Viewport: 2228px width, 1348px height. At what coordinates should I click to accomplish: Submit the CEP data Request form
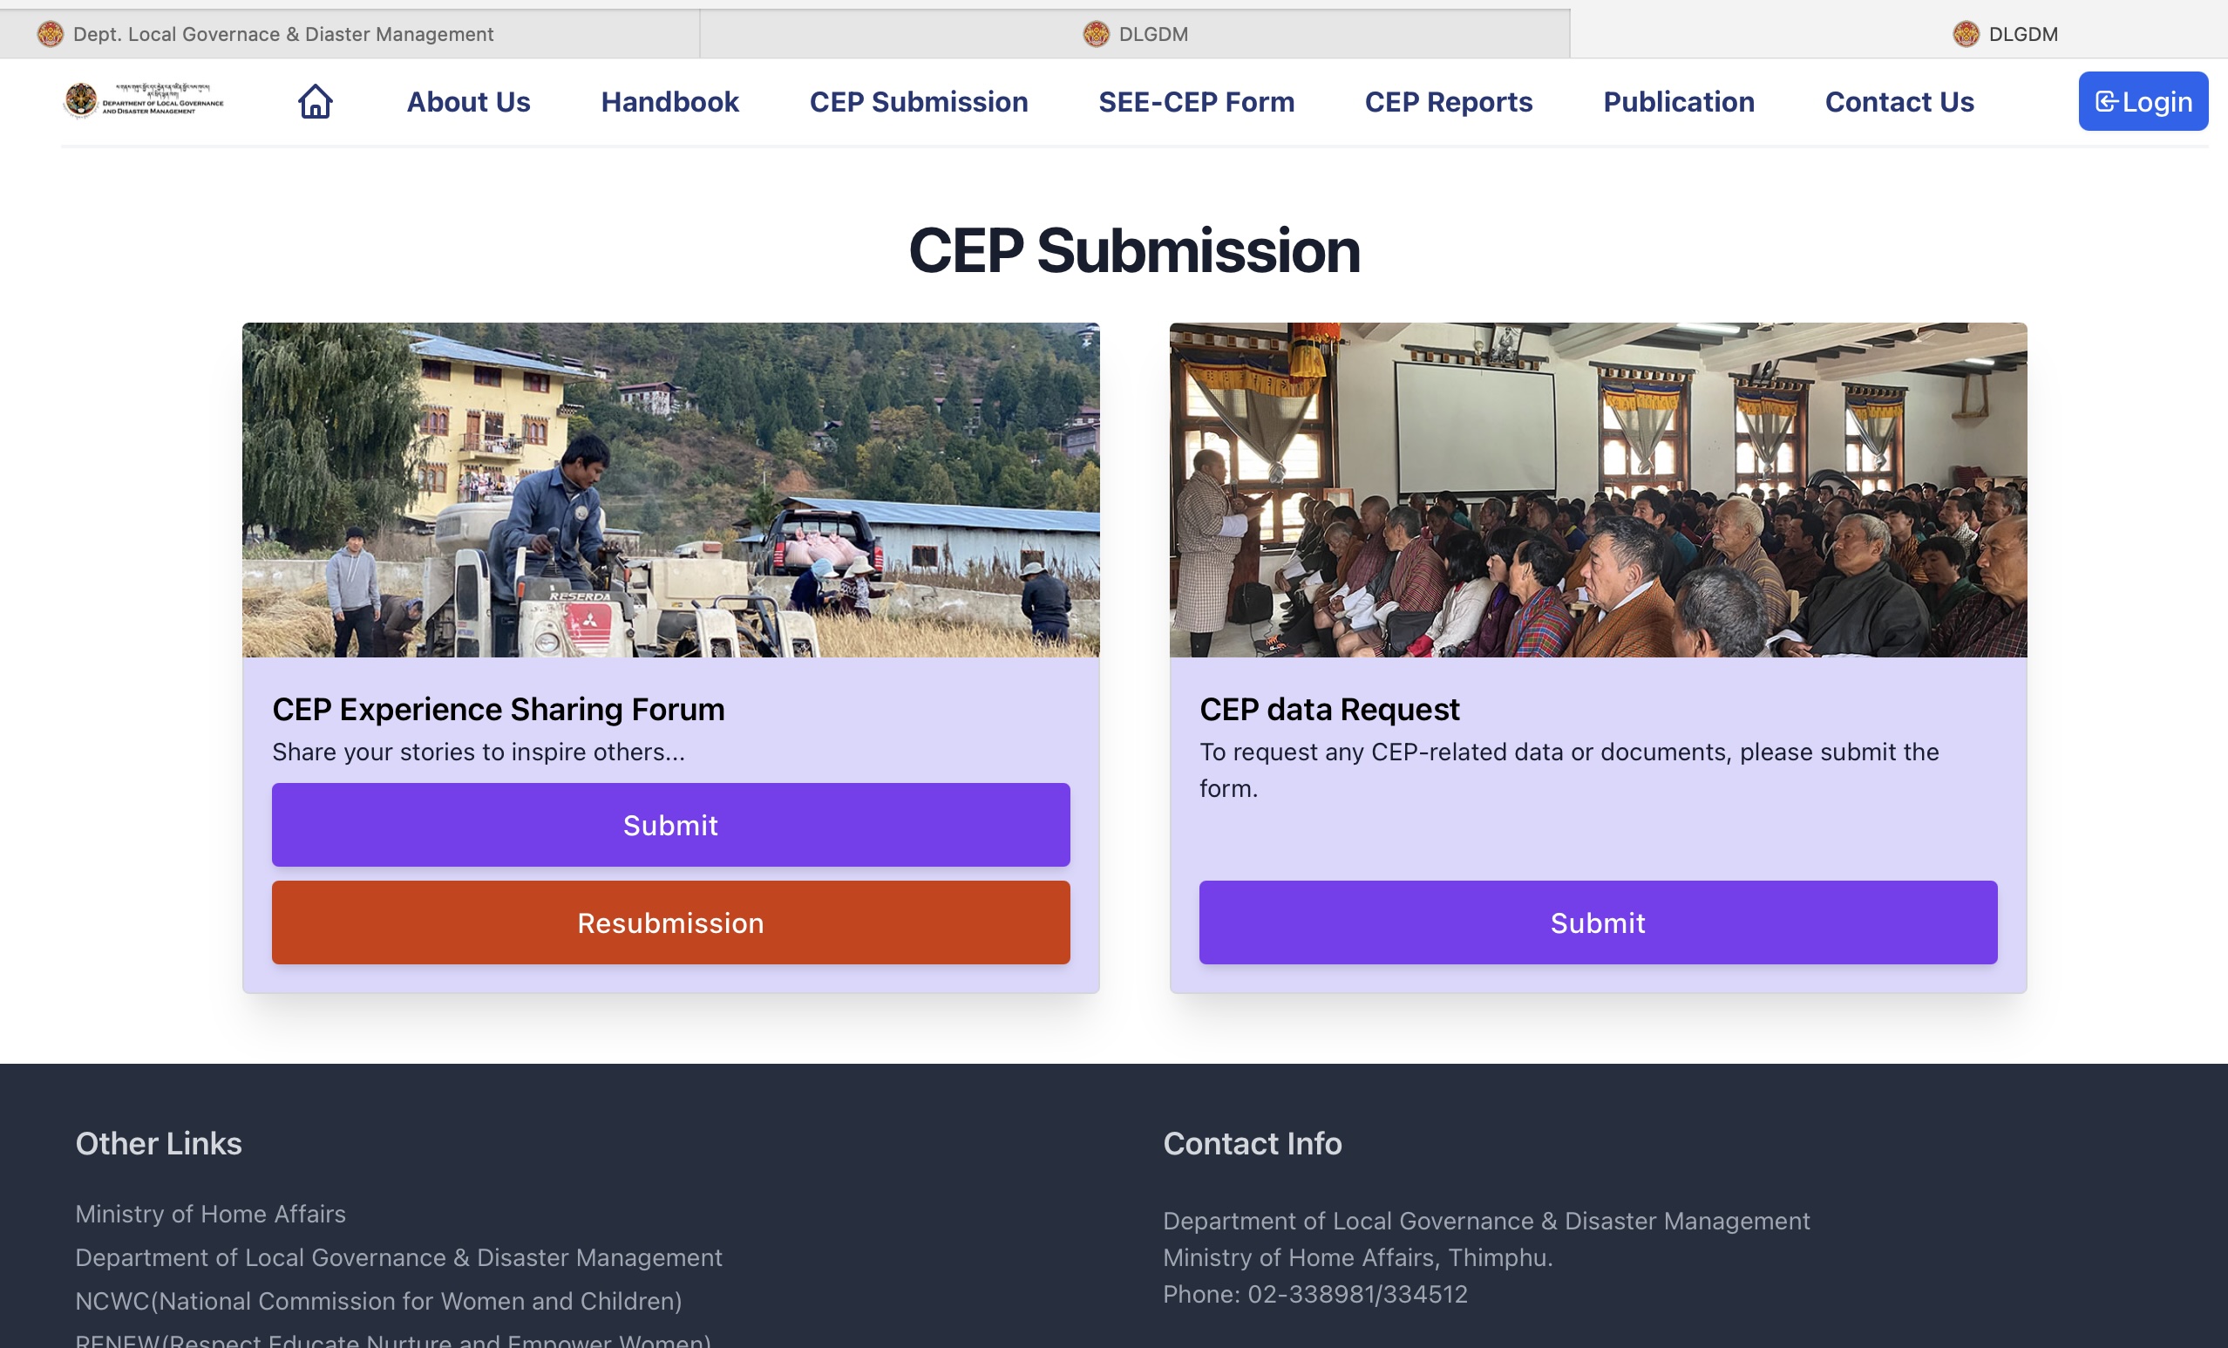tap(1597, 922)
